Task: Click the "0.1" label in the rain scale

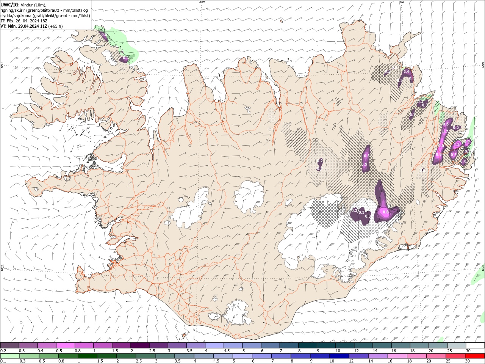Action: (x=3, y=361)
